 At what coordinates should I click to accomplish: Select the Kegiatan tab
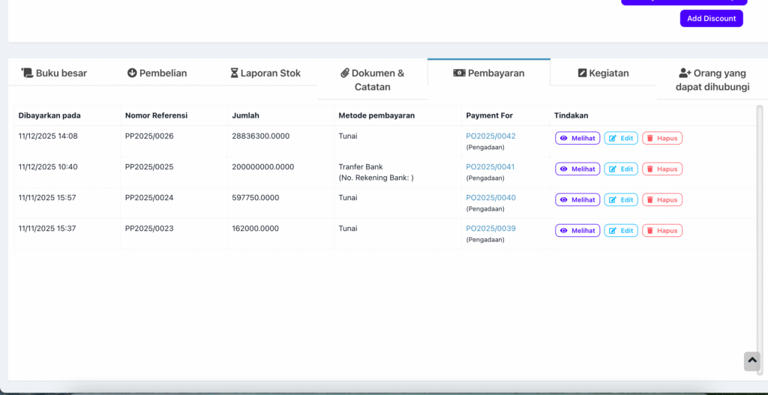coord(603,73)
